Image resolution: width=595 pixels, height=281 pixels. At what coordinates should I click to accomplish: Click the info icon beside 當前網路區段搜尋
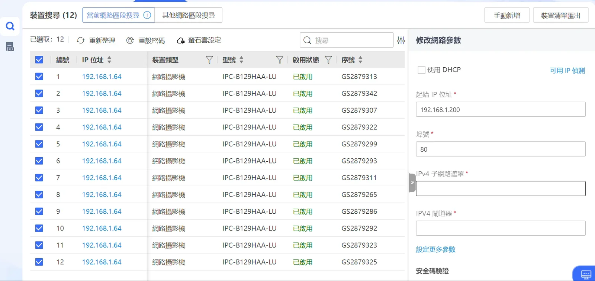pos(147,15)
